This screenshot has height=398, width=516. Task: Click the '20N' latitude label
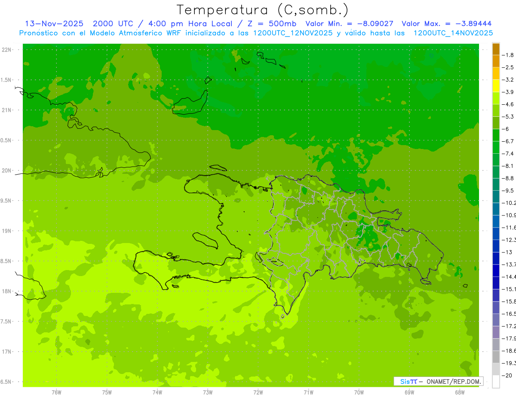pyautogui.click(x=6, y=171)
